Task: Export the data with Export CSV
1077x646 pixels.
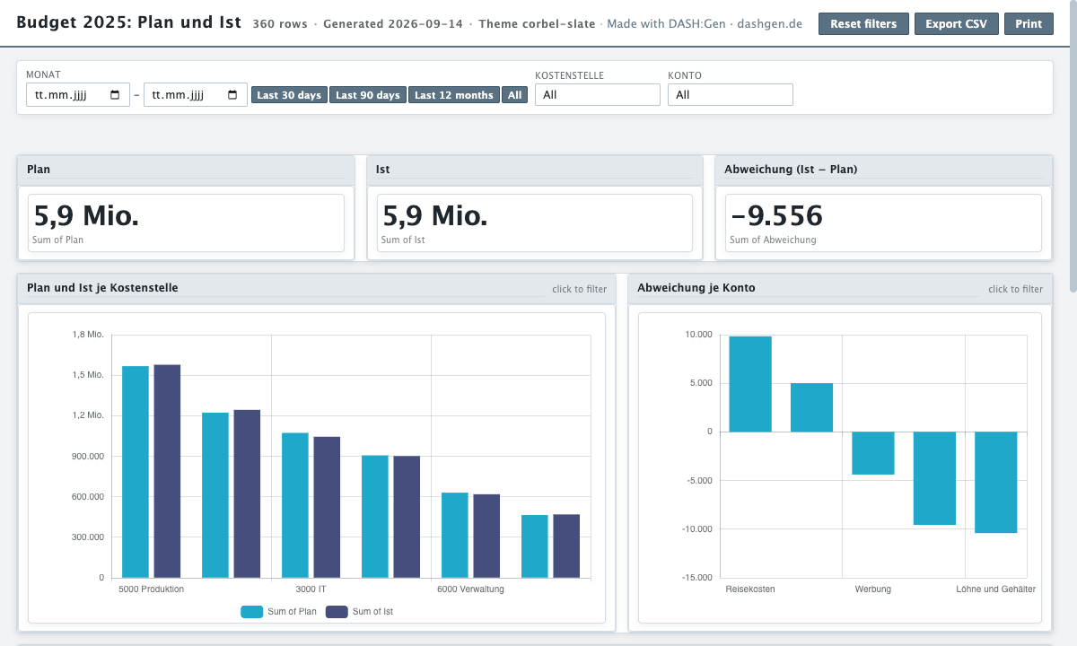Action: pos(957,24)
